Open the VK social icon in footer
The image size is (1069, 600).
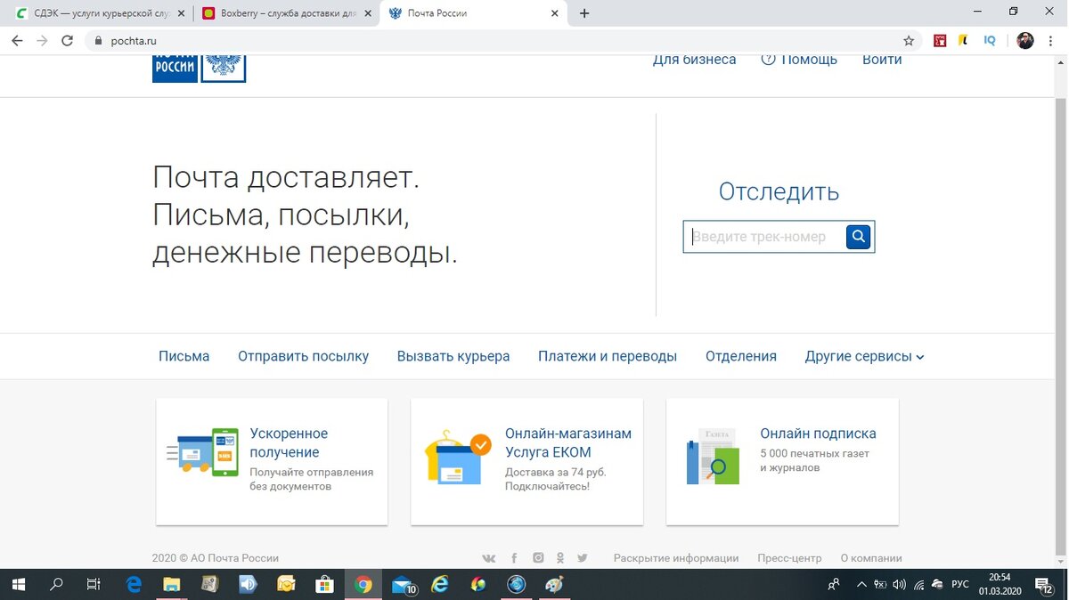tap(488, 557)
